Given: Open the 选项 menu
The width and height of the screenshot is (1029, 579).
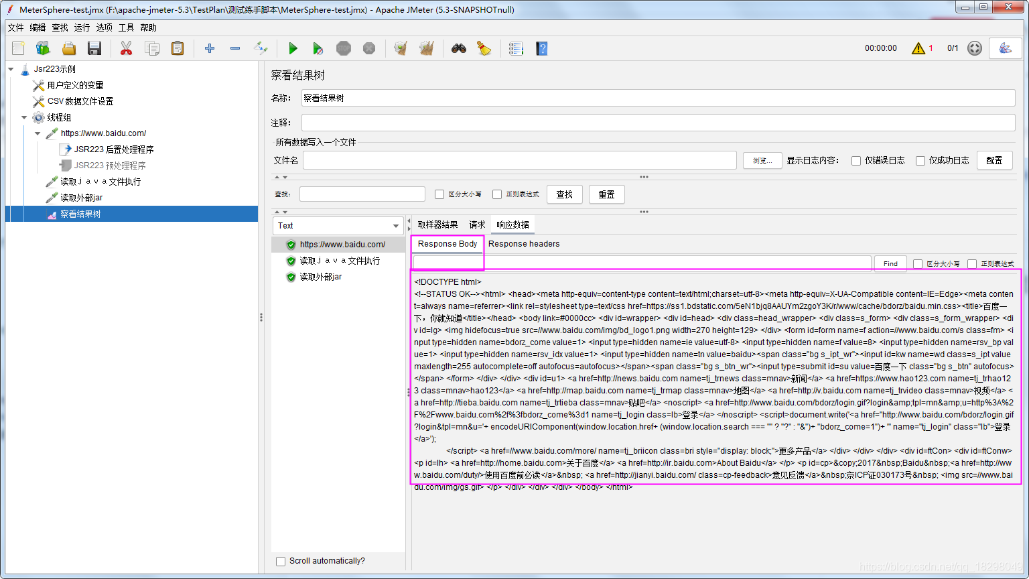Looking at the screenshot, I should [x=104, y=27].
